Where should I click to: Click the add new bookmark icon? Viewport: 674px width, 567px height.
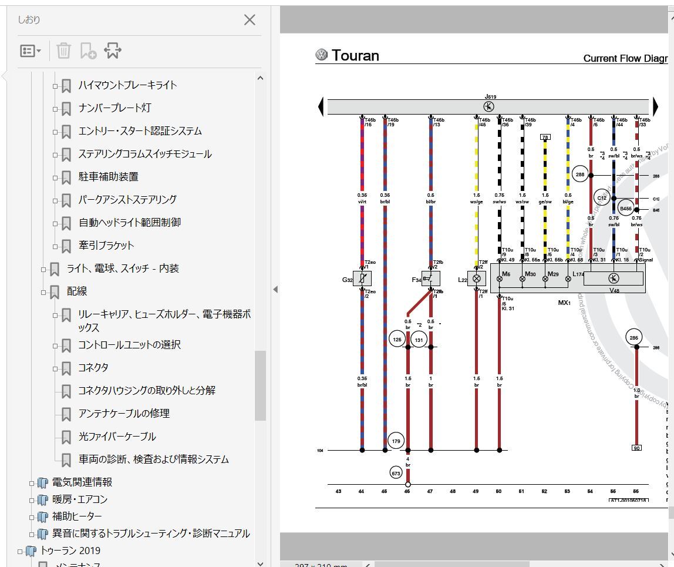88,51
